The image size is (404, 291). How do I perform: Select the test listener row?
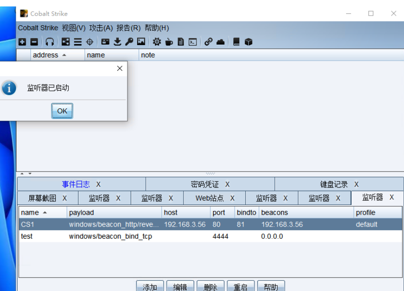(210, 236)
